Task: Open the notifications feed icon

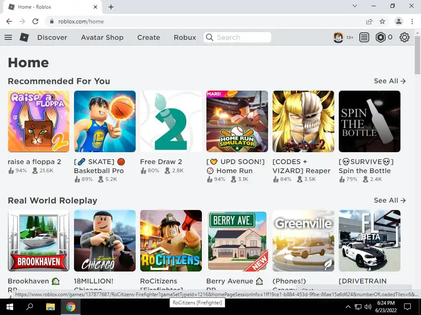Action: [x=364, y=37]
